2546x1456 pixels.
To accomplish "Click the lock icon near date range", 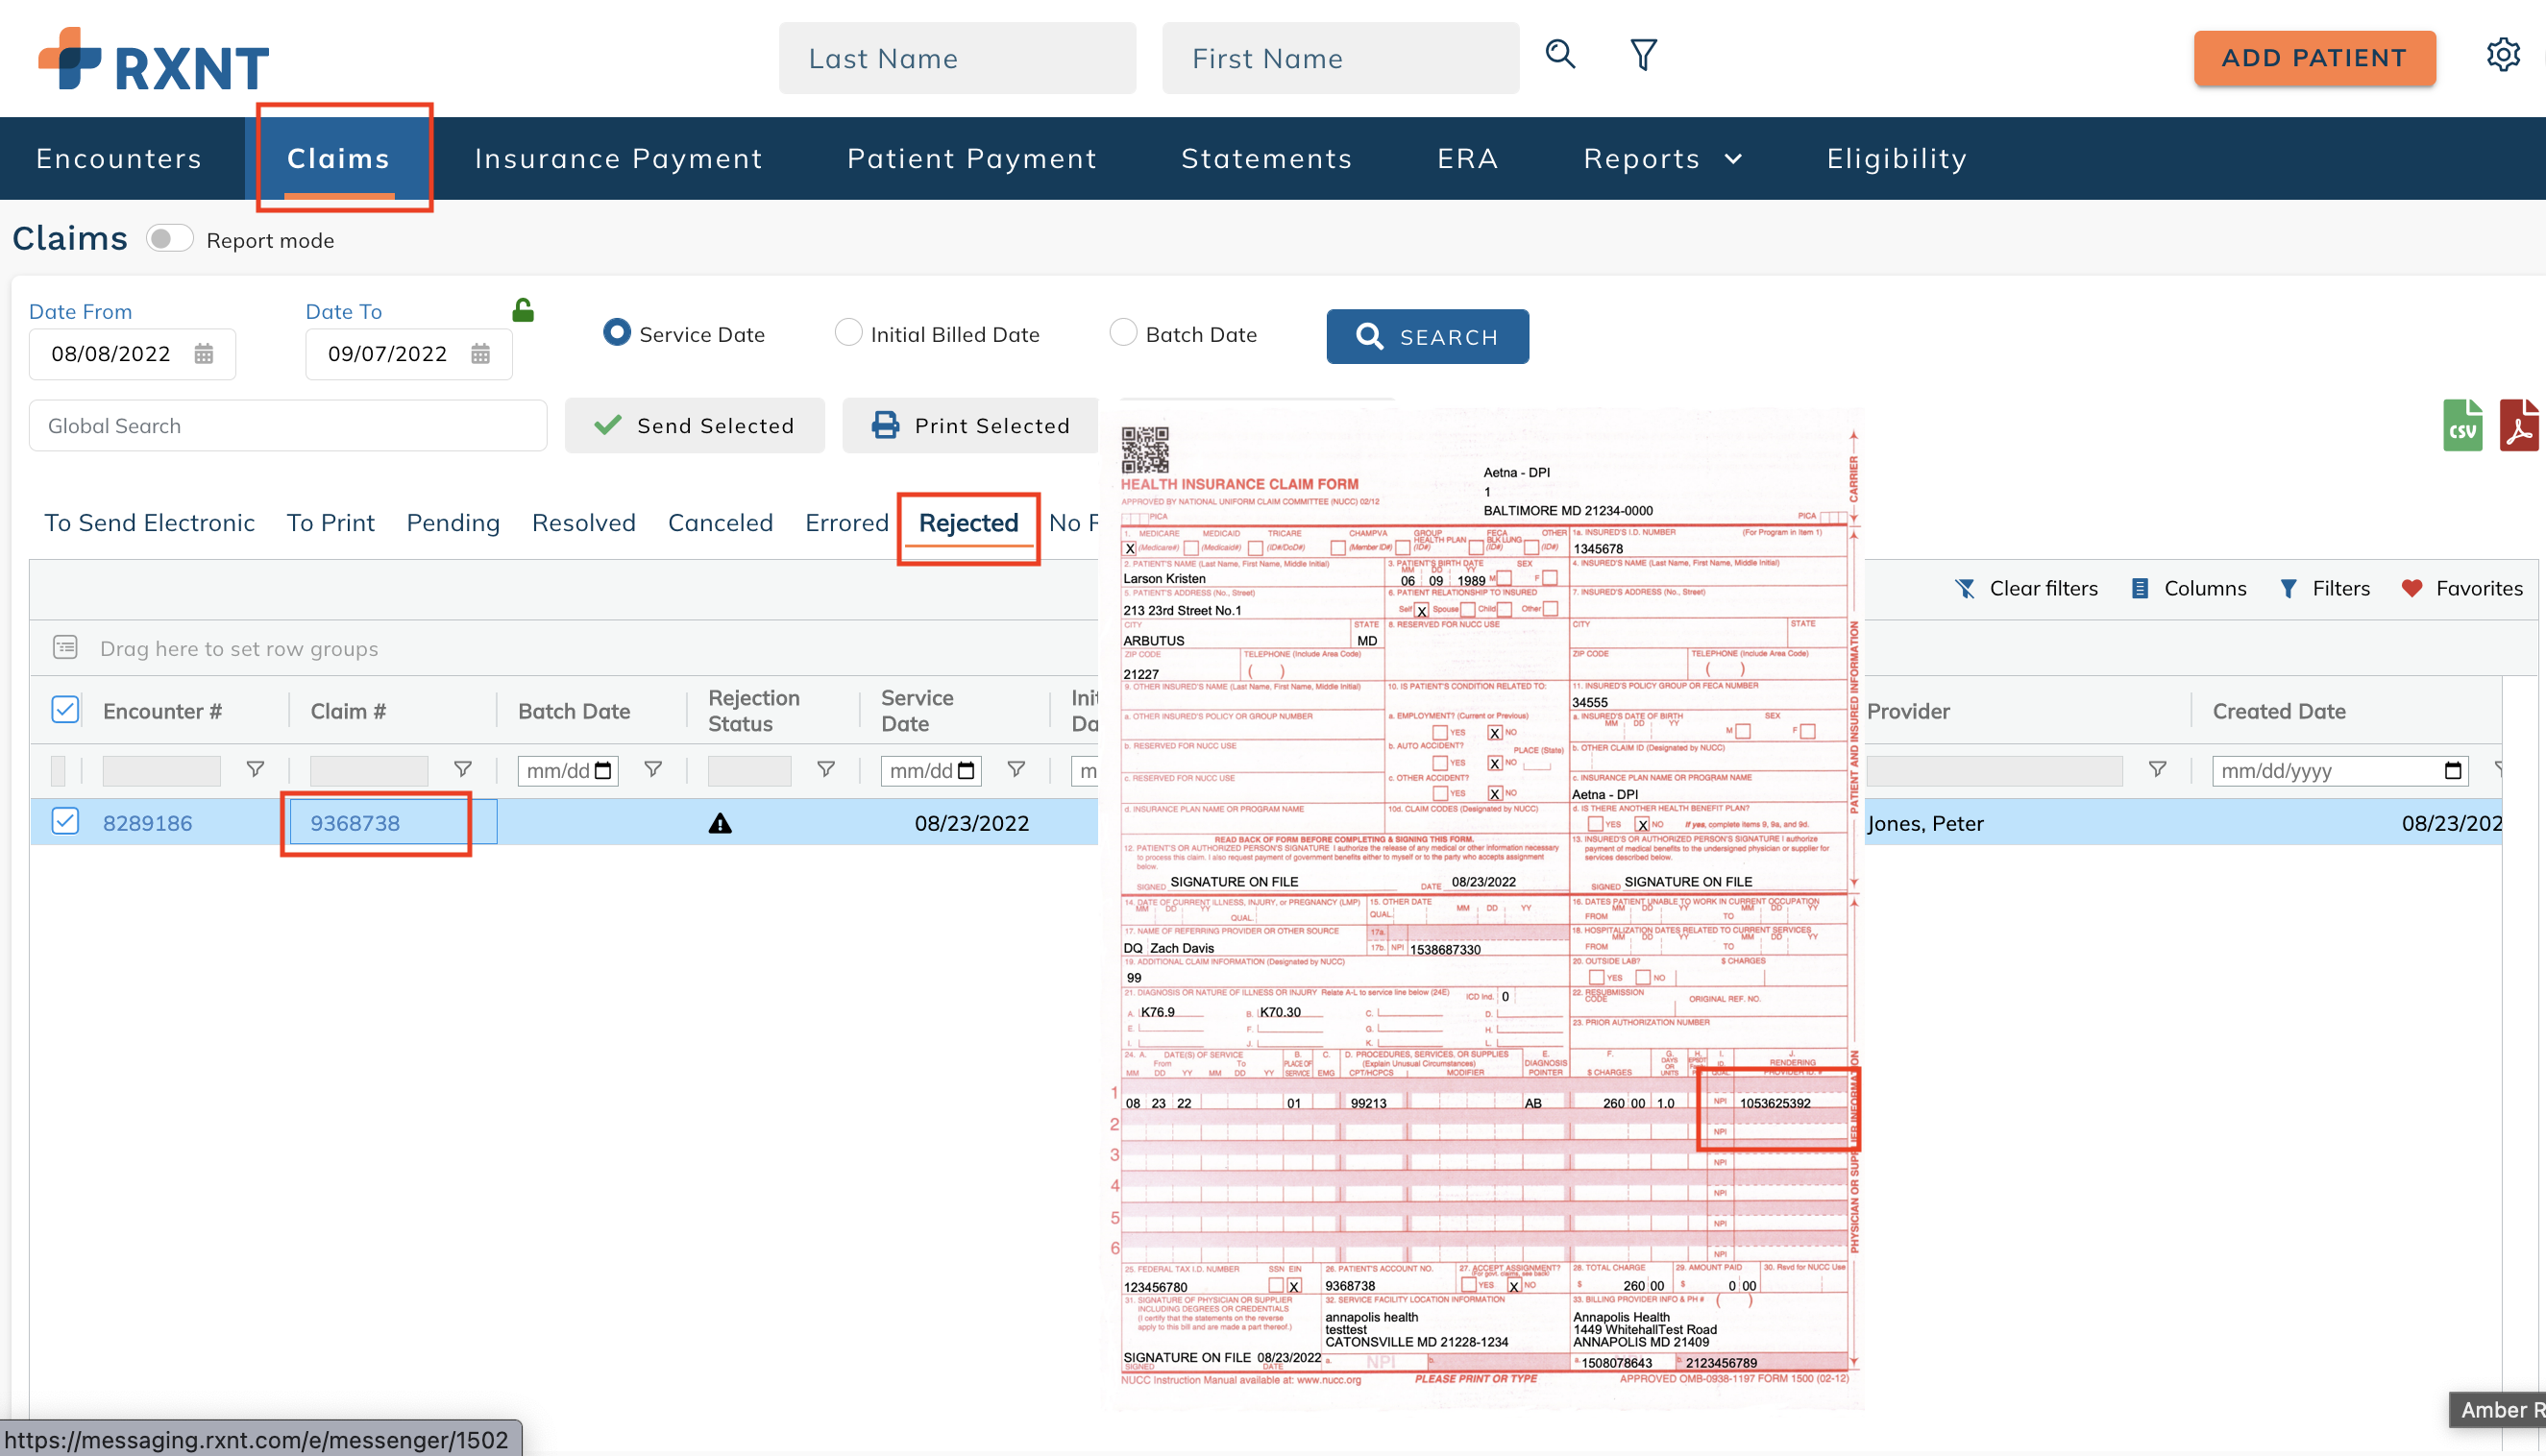I will pos(524,310).
